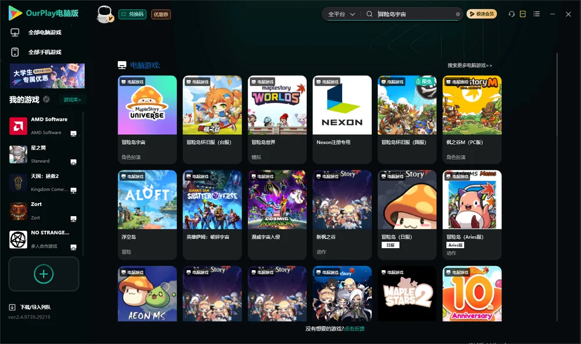Click the OurPlay logo icon
Screen dimensions: 581x344
pyautogui.click(x=15, y=13)
